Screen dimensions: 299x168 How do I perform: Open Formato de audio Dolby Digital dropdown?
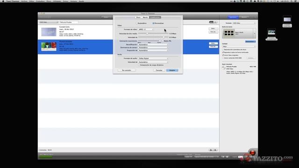tap(153, 58)
